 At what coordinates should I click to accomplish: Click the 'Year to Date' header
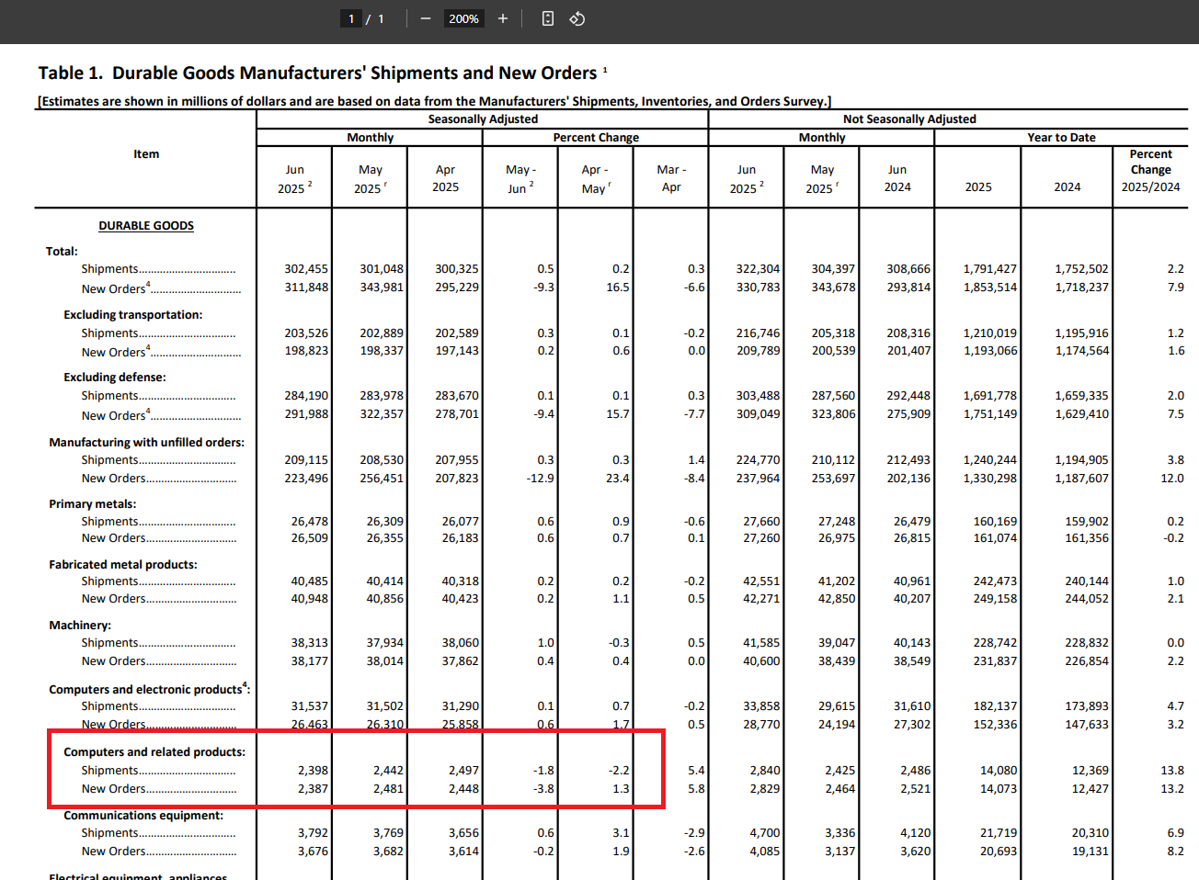[1061, 138]
